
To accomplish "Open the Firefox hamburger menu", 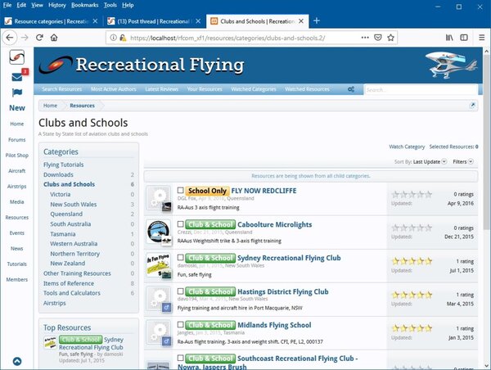I will click(x=480, y=37).
